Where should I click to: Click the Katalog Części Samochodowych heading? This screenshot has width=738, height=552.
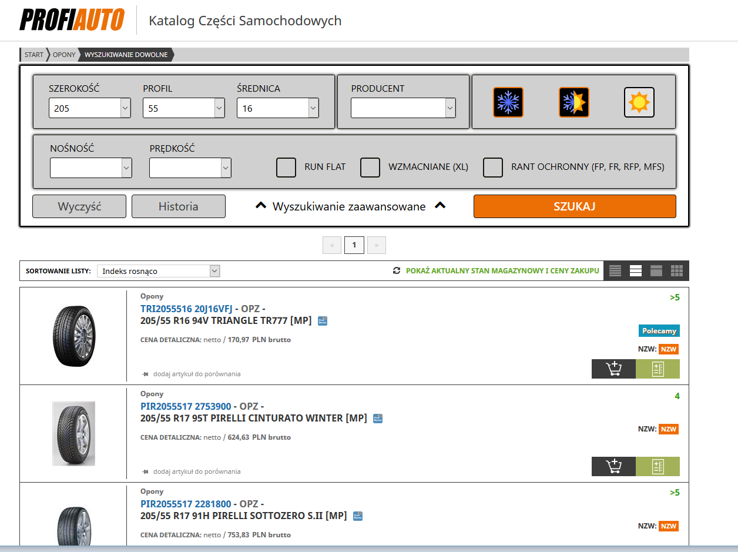pyautogui.click(x=245, y=21)
